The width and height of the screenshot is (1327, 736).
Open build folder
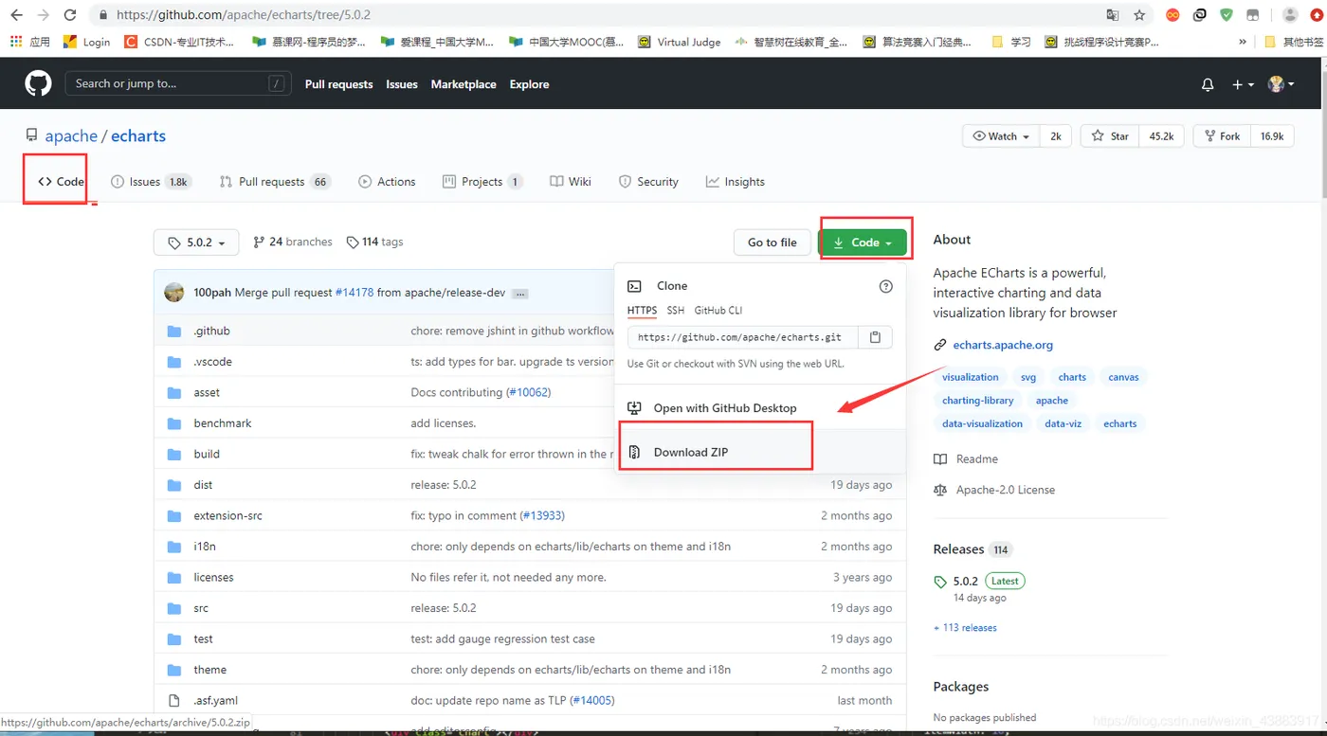pos(207,454)
